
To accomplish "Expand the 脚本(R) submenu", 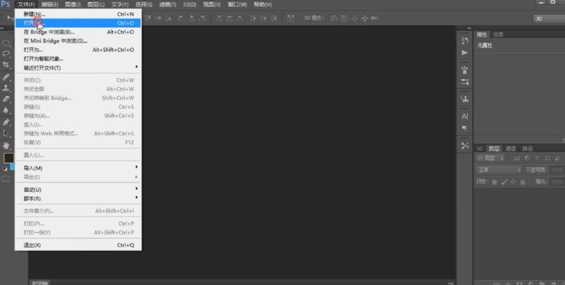I will (x=78, y=199).
